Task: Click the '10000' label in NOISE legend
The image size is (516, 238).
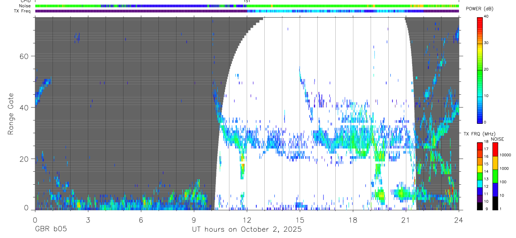Action: coord(505,155)
